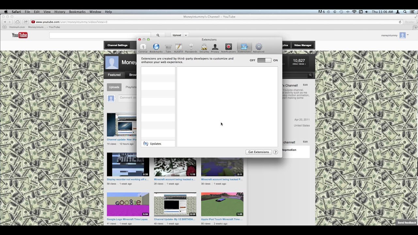Open Minecraft account being hacked P... title link
The image size is (418, 235).
coord(222,180)
